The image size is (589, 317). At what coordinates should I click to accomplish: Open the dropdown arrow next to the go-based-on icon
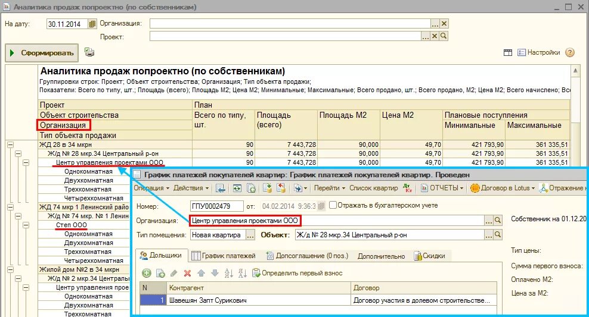coord(305,188)
